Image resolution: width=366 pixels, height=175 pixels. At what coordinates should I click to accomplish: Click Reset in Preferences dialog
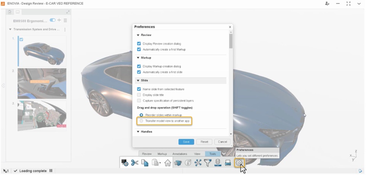[x=204, y=142]
